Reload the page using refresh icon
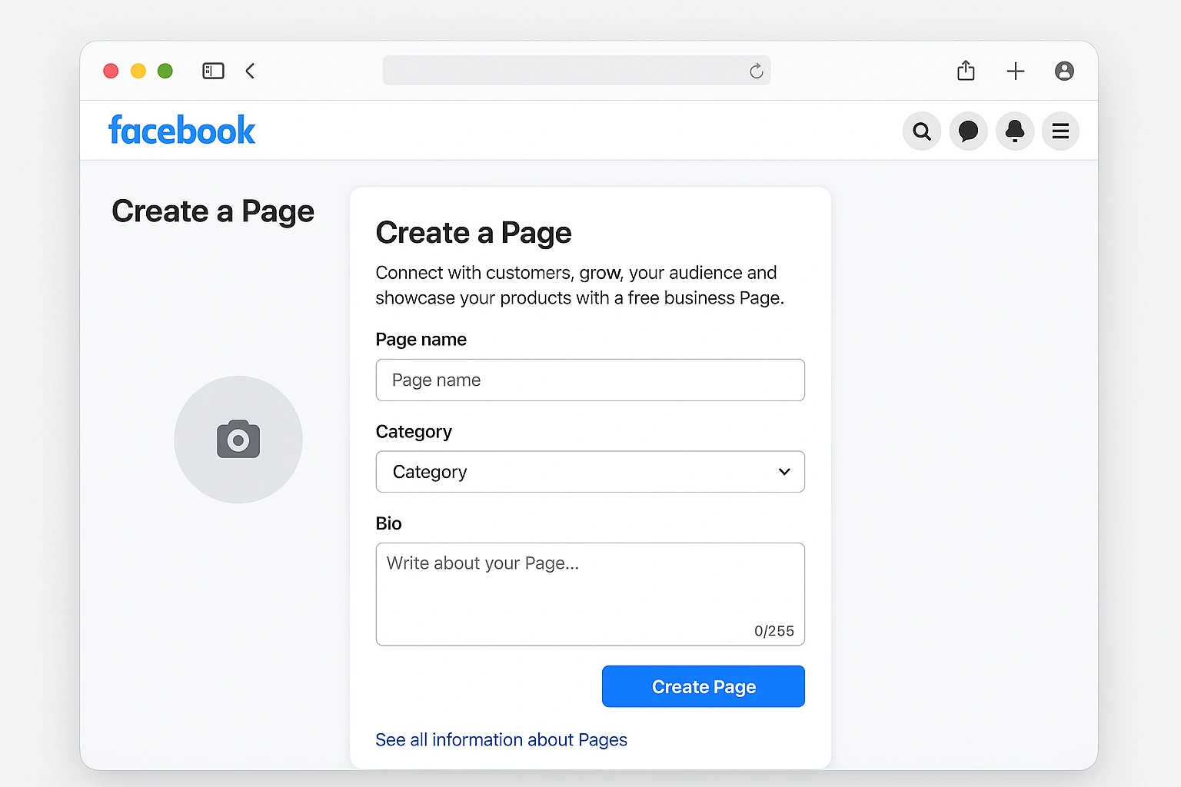The image size is (1181, 787). (756, 71)
